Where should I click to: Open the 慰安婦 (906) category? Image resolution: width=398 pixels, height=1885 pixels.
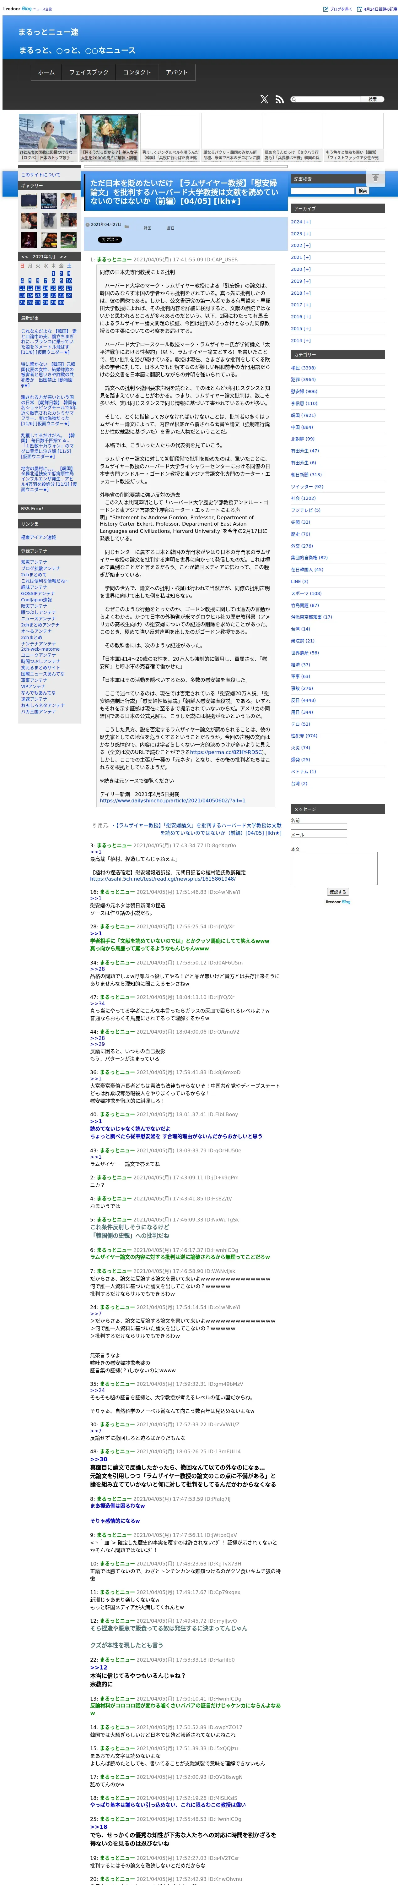click(x=304, y=391)
